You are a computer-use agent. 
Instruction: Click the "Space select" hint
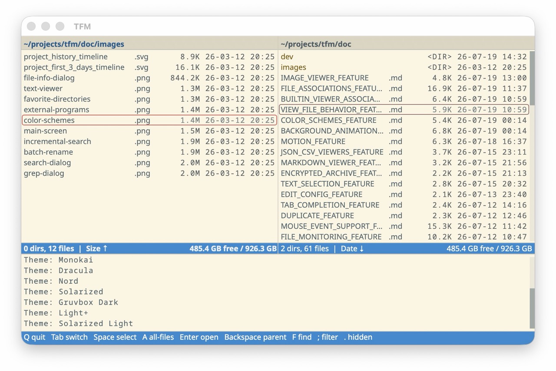tap(115, 337)
